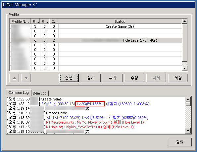This screenshot has height=152, width=197.
Task: Select the Common Log tab
Action: point(19,93)
